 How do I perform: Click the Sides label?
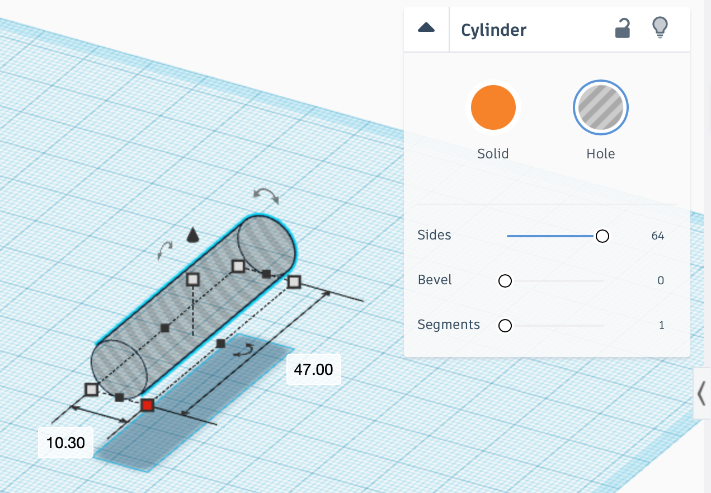coord(434,235)
